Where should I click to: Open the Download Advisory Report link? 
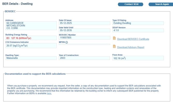pyautogui.click(x=131, y=47)
